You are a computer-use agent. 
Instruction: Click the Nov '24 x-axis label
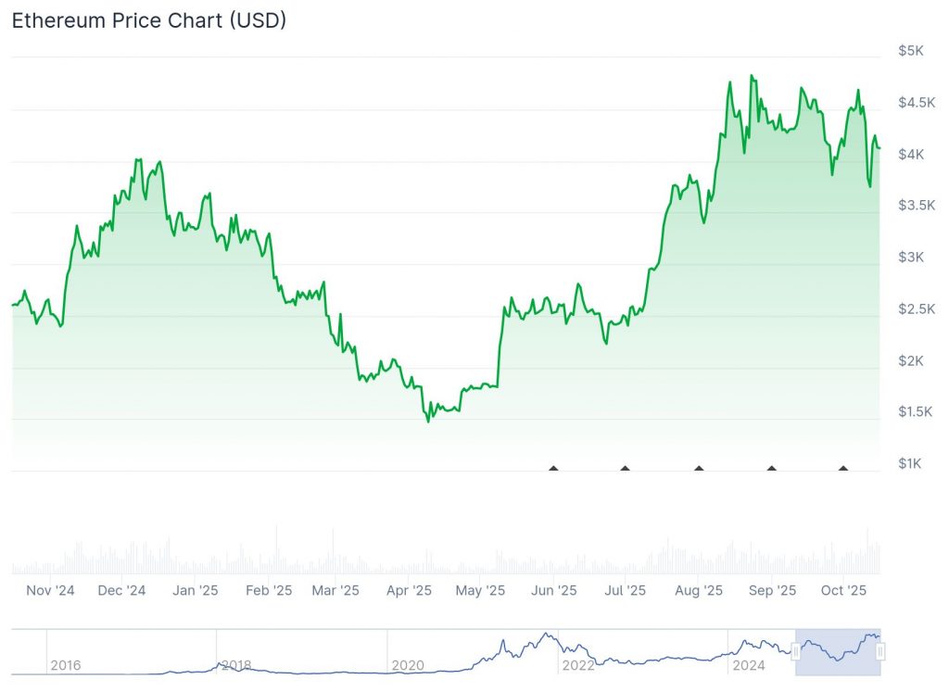point(50,590)
